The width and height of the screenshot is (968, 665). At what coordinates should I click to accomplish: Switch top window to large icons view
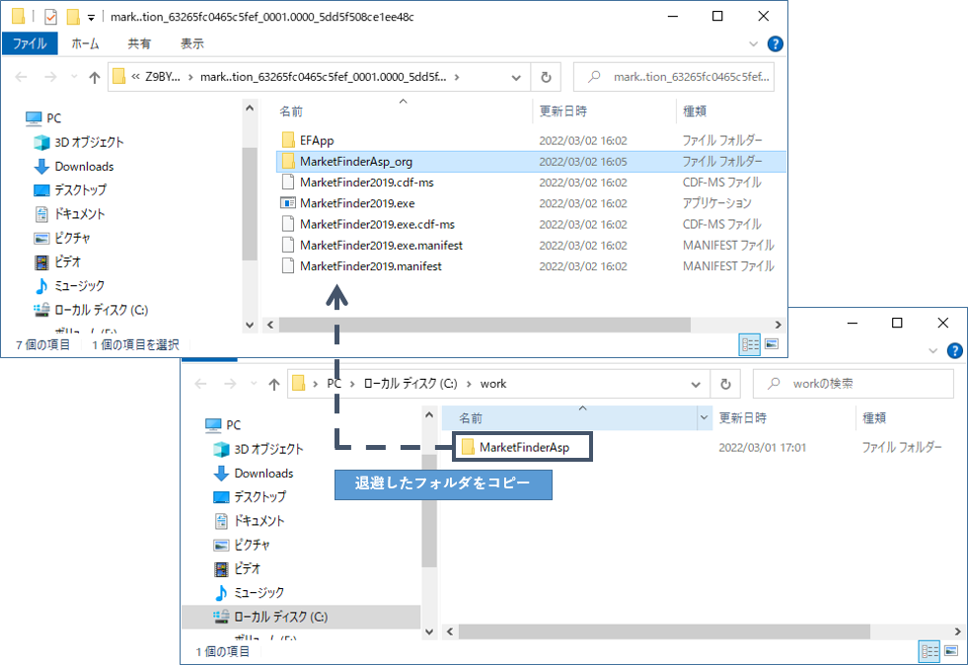tap(772, 344)
